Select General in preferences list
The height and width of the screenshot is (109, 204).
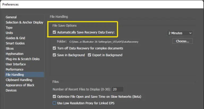click(11, 17)
